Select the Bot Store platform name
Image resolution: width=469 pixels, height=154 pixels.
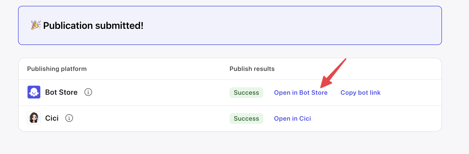[61, 92]
